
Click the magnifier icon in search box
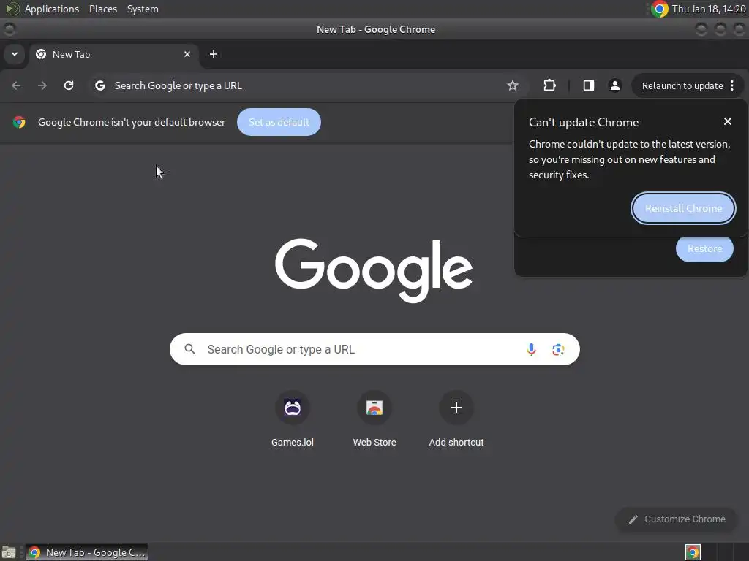click(189, 349)
